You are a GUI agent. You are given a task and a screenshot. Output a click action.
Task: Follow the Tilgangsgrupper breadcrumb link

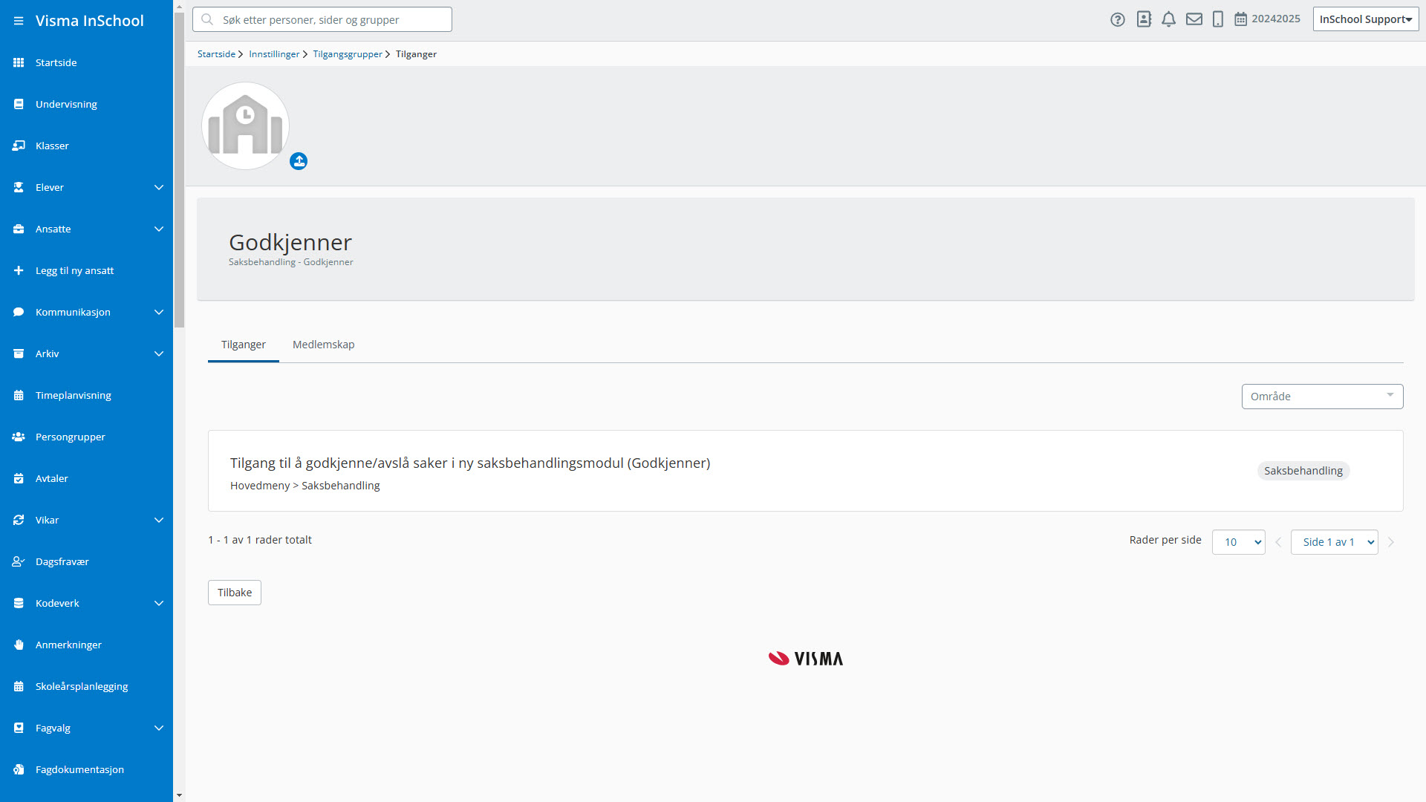[347, 54]
